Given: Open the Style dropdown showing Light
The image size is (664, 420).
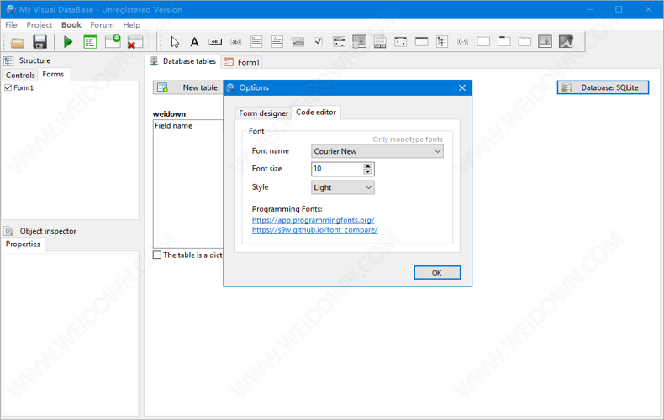Looking at the screenshot, I should point(343,187).
